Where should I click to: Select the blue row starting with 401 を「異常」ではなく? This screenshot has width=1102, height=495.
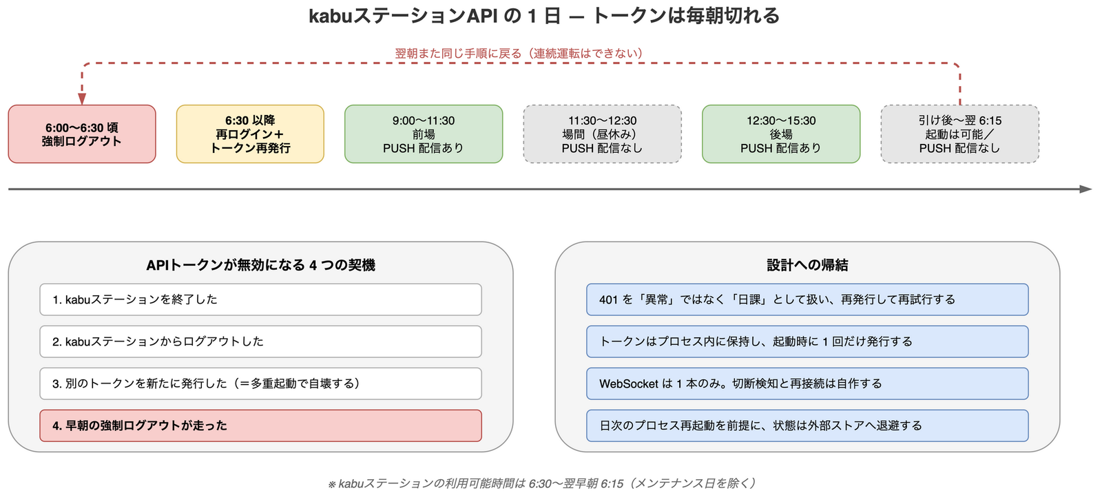[x=807, y=299]
